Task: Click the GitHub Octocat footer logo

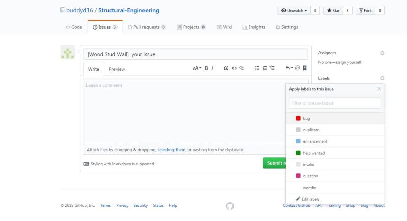Action: pyautogui.click(x=230, y=206)
